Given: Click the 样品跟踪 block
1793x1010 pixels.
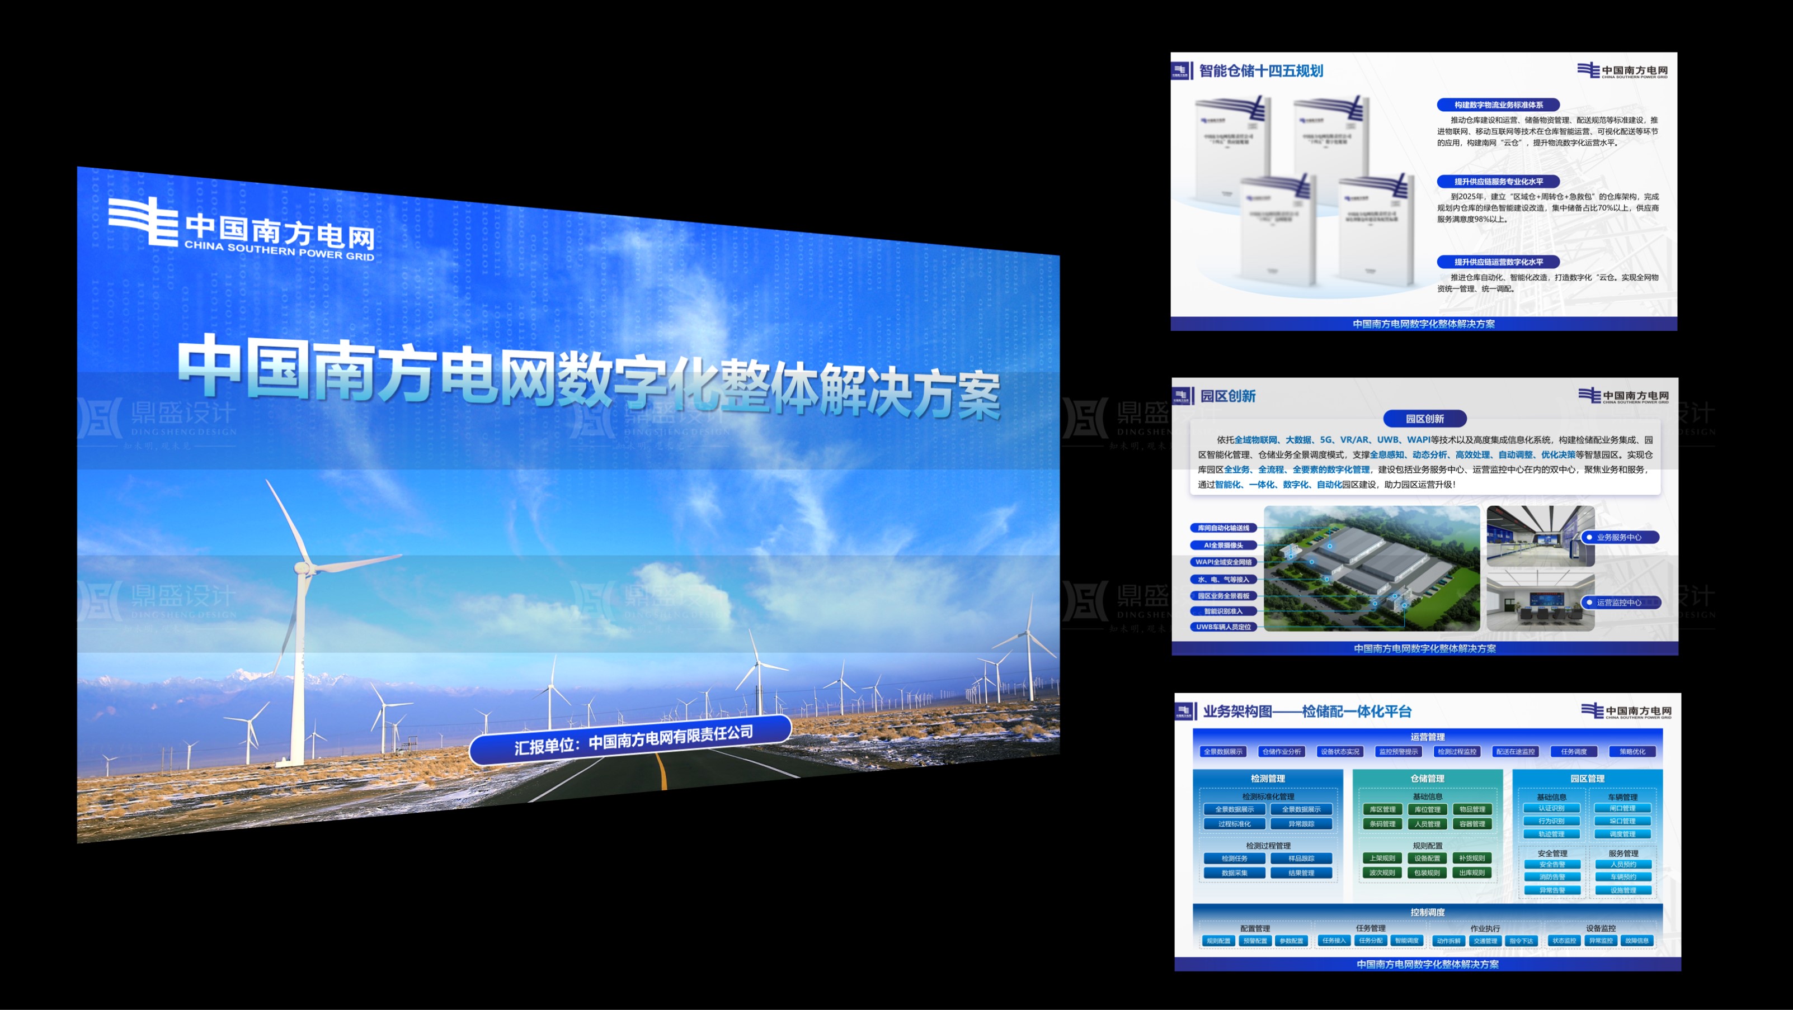Looking at the screenshot, I should pyautogui.click(x=1301, y=859).
